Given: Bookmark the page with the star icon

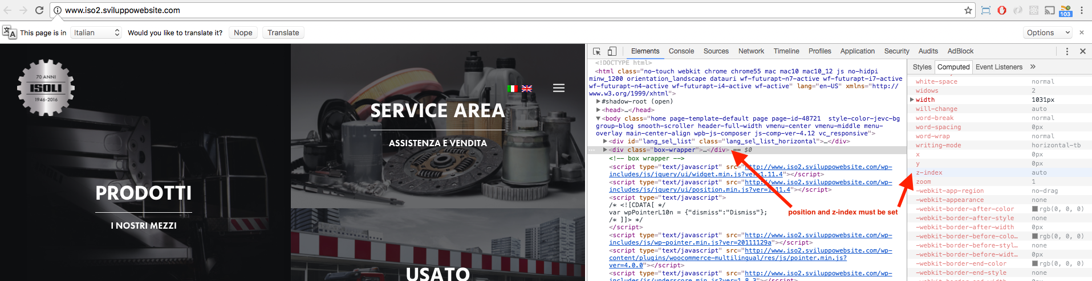Looking at the screenshot, I should coord(968,10).
